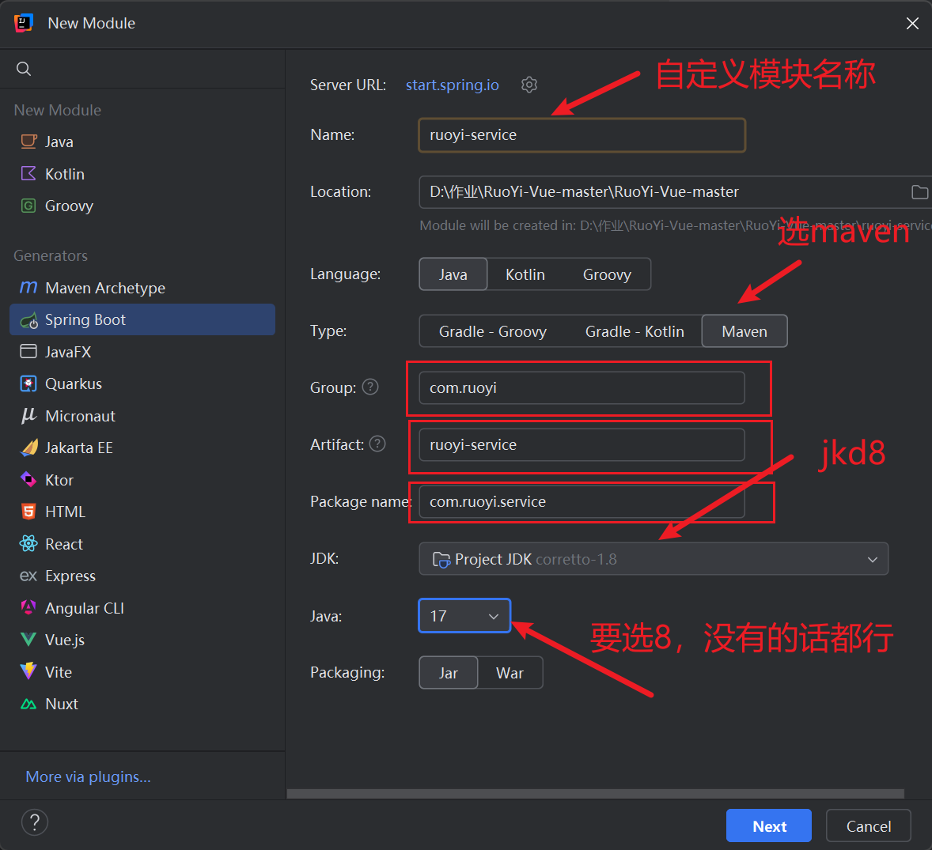The image size is (932, 850).
Task: Show help for Group field
Action: 370,387
